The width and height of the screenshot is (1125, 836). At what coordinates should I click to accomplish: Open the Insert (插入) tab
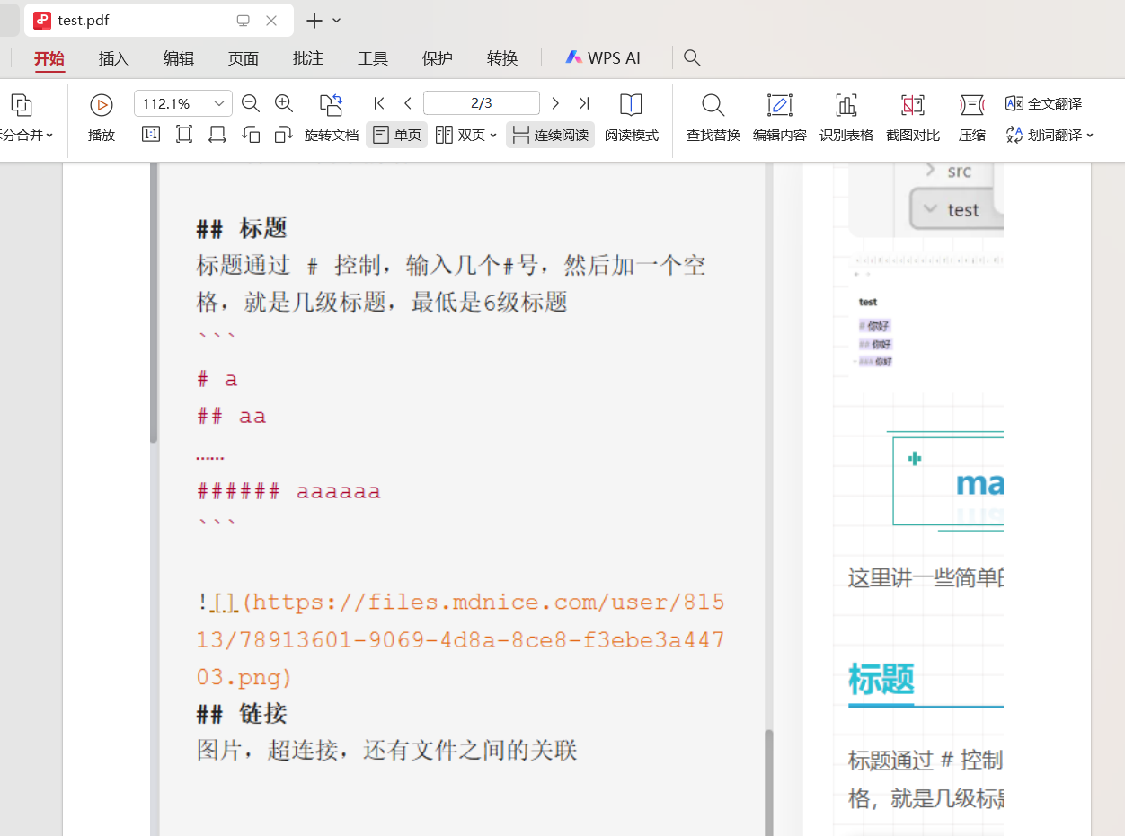point(114,58)
